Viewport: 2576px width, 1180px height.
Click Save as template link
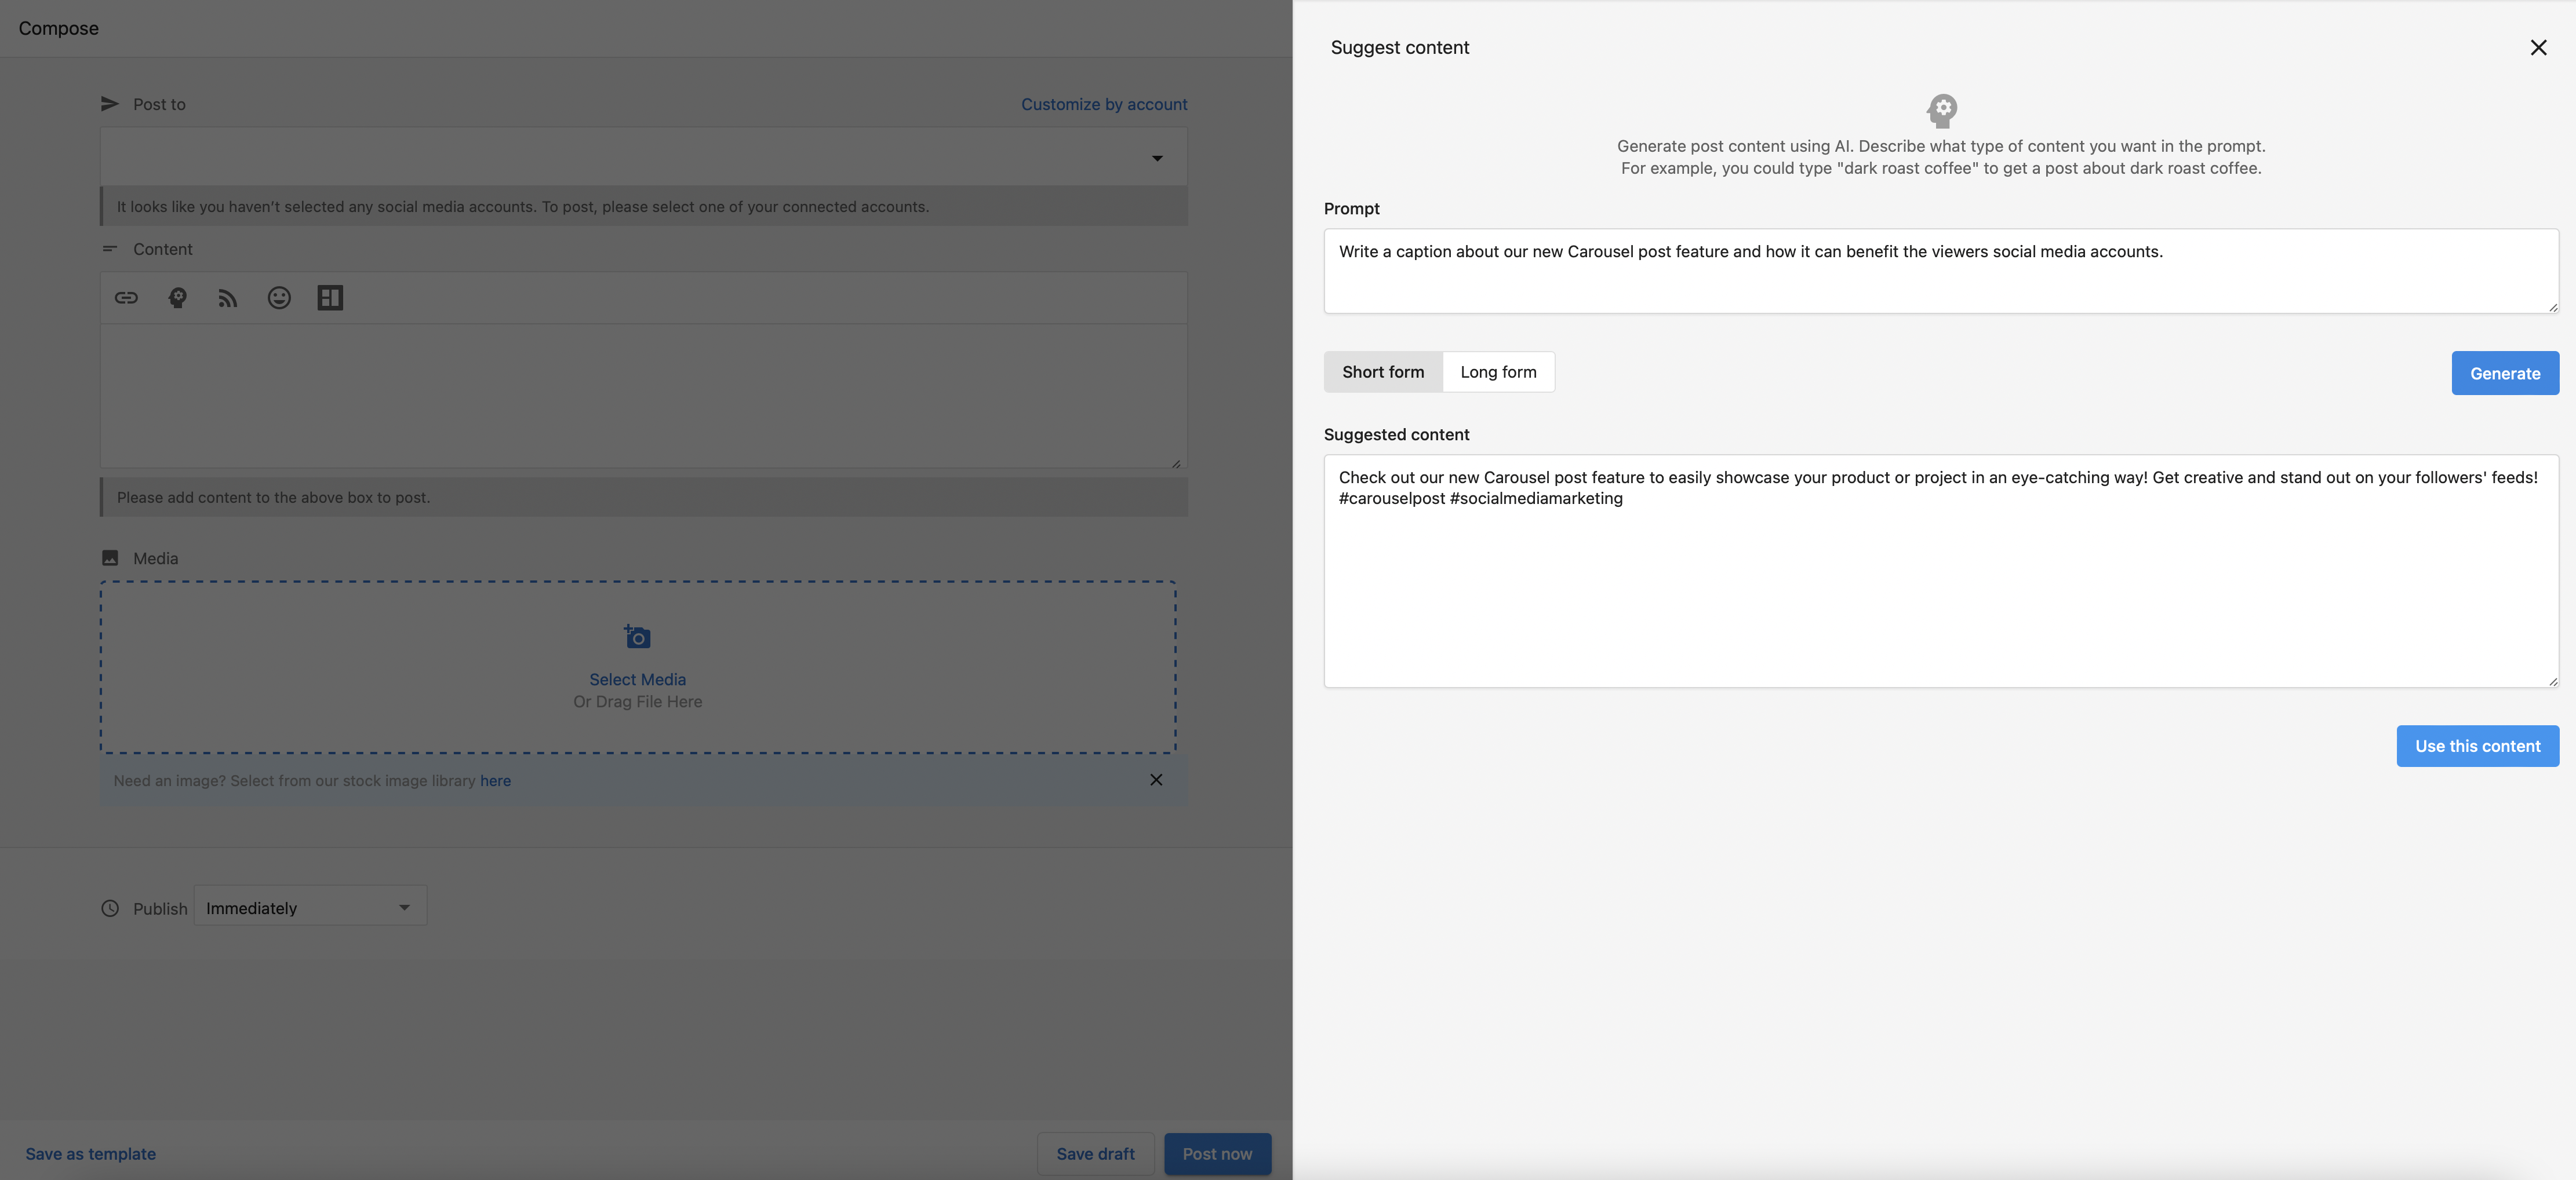coord(91,1154)
